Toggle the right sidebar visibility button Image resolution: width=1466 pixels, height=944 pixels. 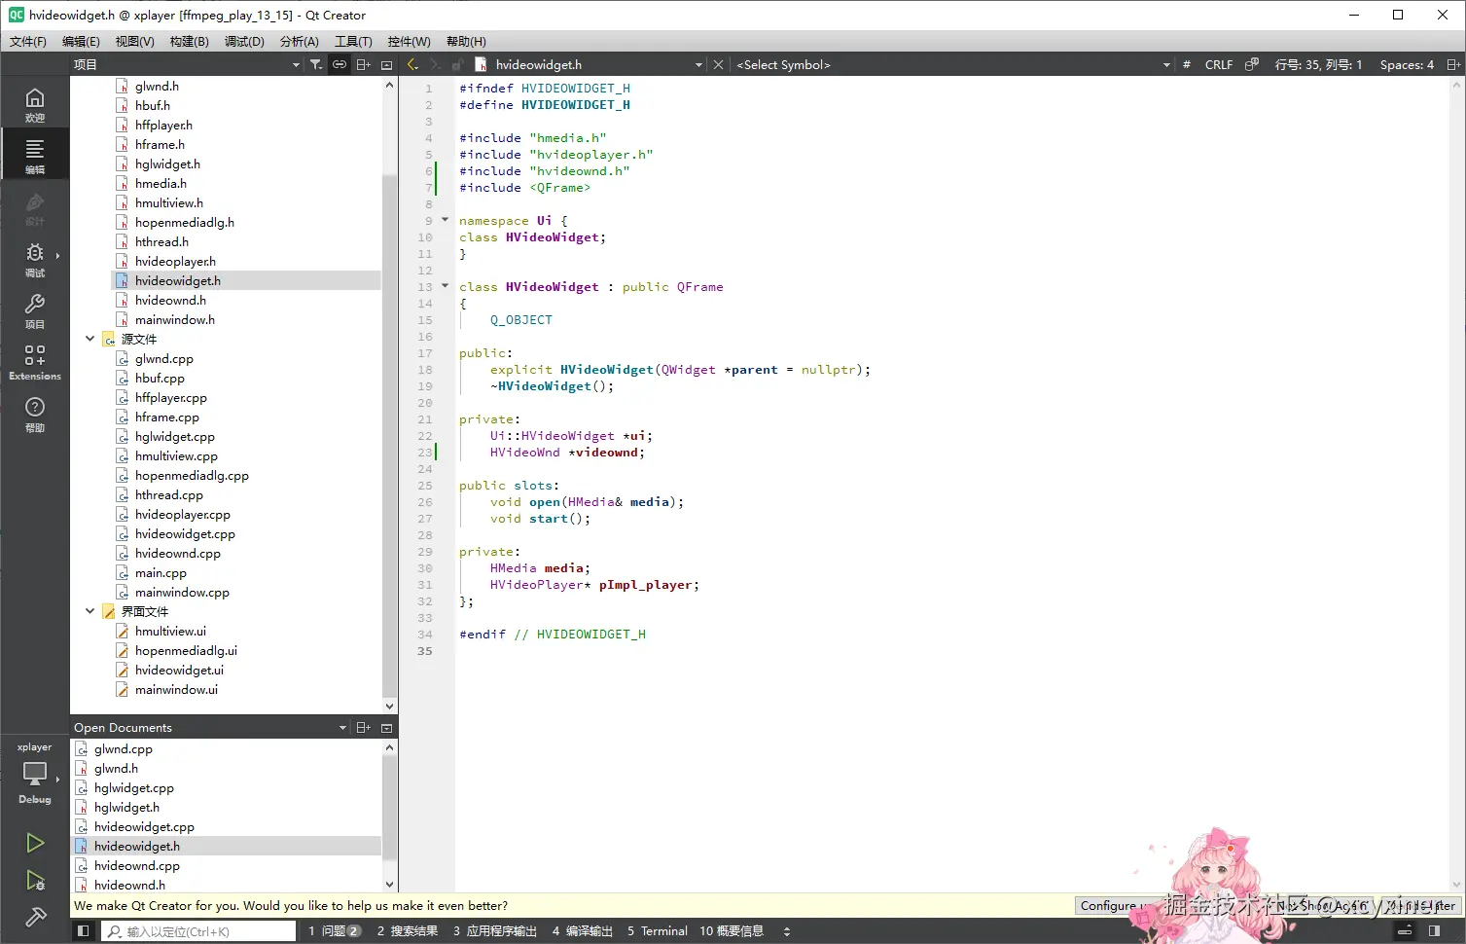coord(1434,931)
